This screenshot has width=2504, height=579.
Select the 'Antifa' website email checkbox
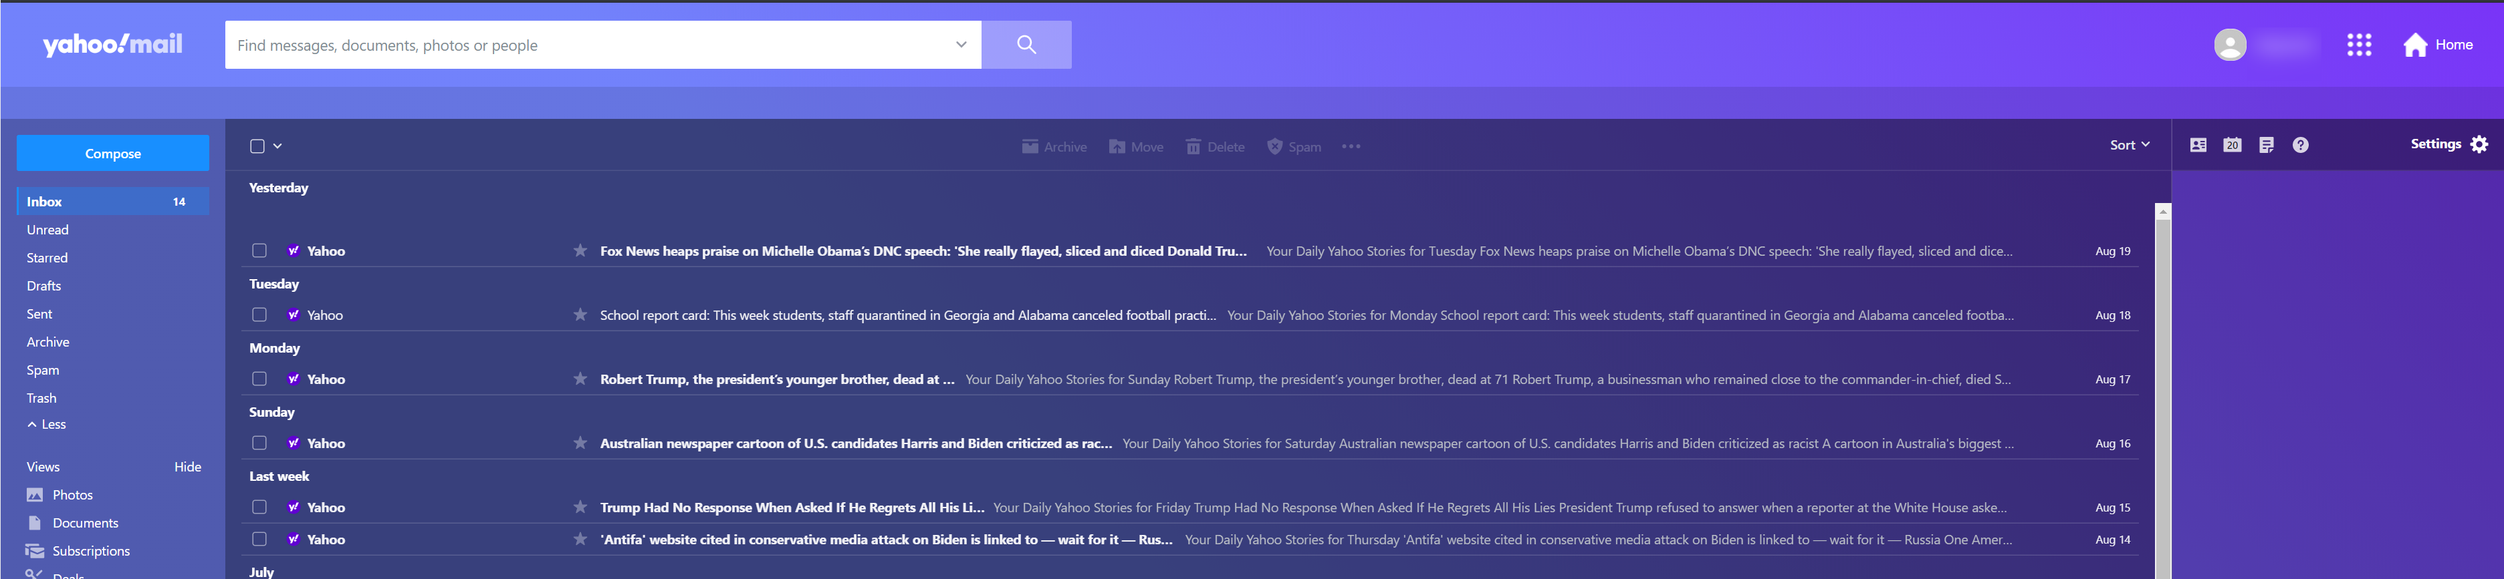point(259,539)
